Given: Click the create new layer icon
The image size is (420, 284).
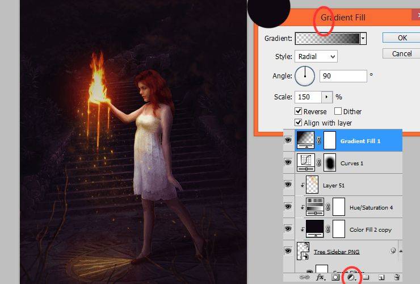Looking at the screenshot, I should (x=382, y=277).
